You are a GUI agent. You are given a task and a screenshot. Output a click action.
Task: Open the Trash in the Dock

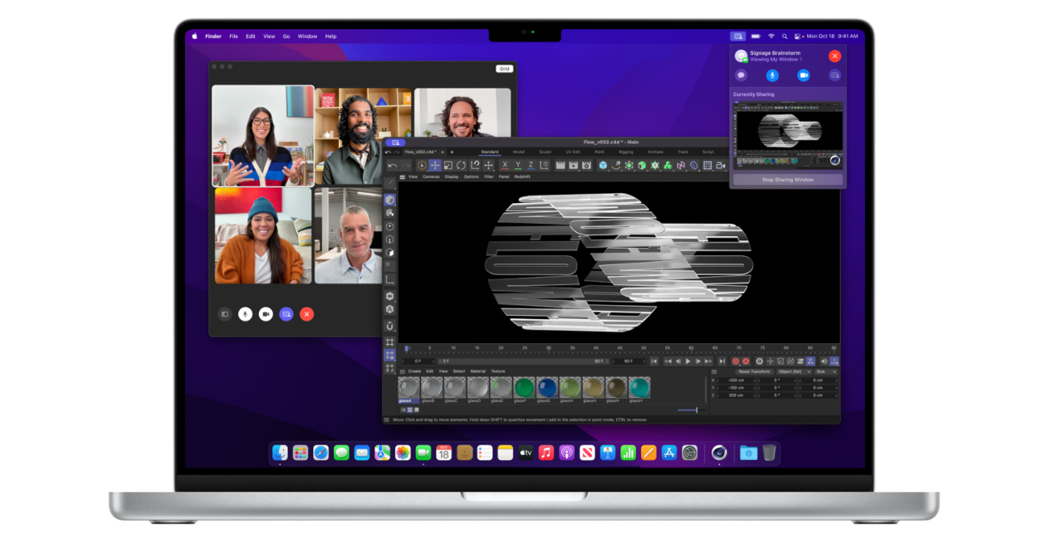coord(770,452)
